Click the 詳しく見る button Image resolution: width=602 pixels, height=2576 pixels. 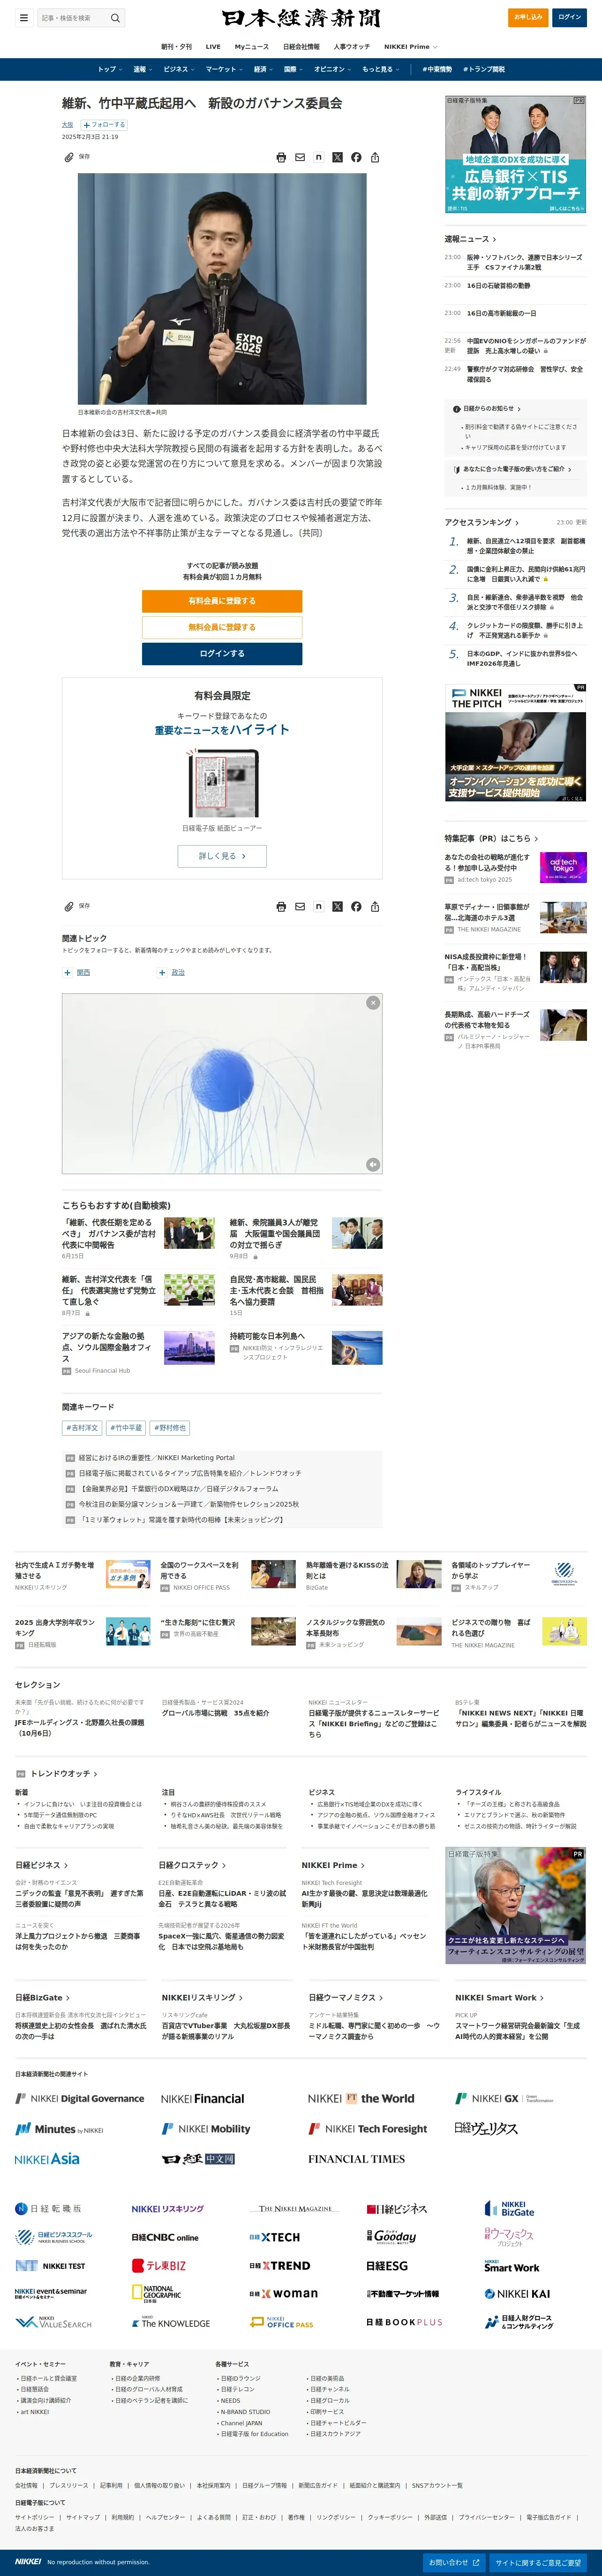222,856
